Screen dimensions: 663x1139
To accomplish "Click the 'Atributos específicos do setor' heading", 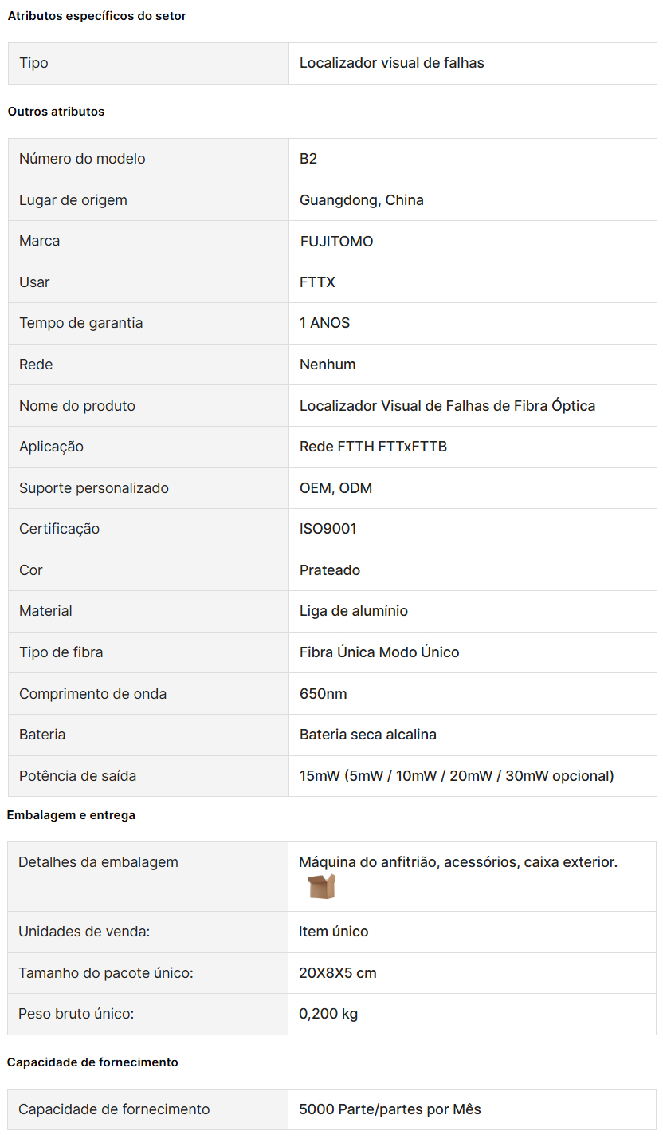I will (x=96, y=16).
